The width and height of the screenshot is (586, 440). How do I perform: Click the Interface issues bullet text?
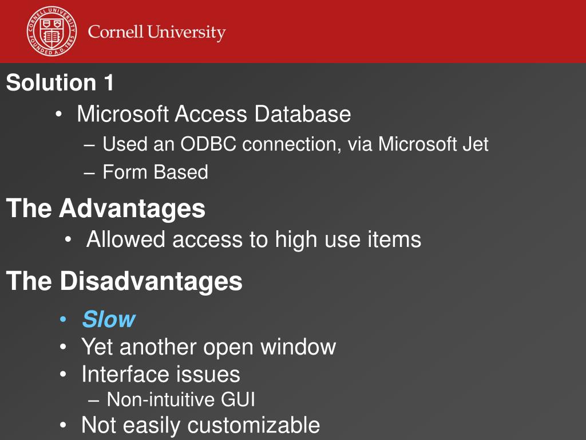point(161,374)
